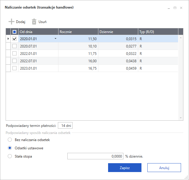Screen dimensions: 189x180
Task: Click the resize grip at window corner
Action: [x=186, y=177]
